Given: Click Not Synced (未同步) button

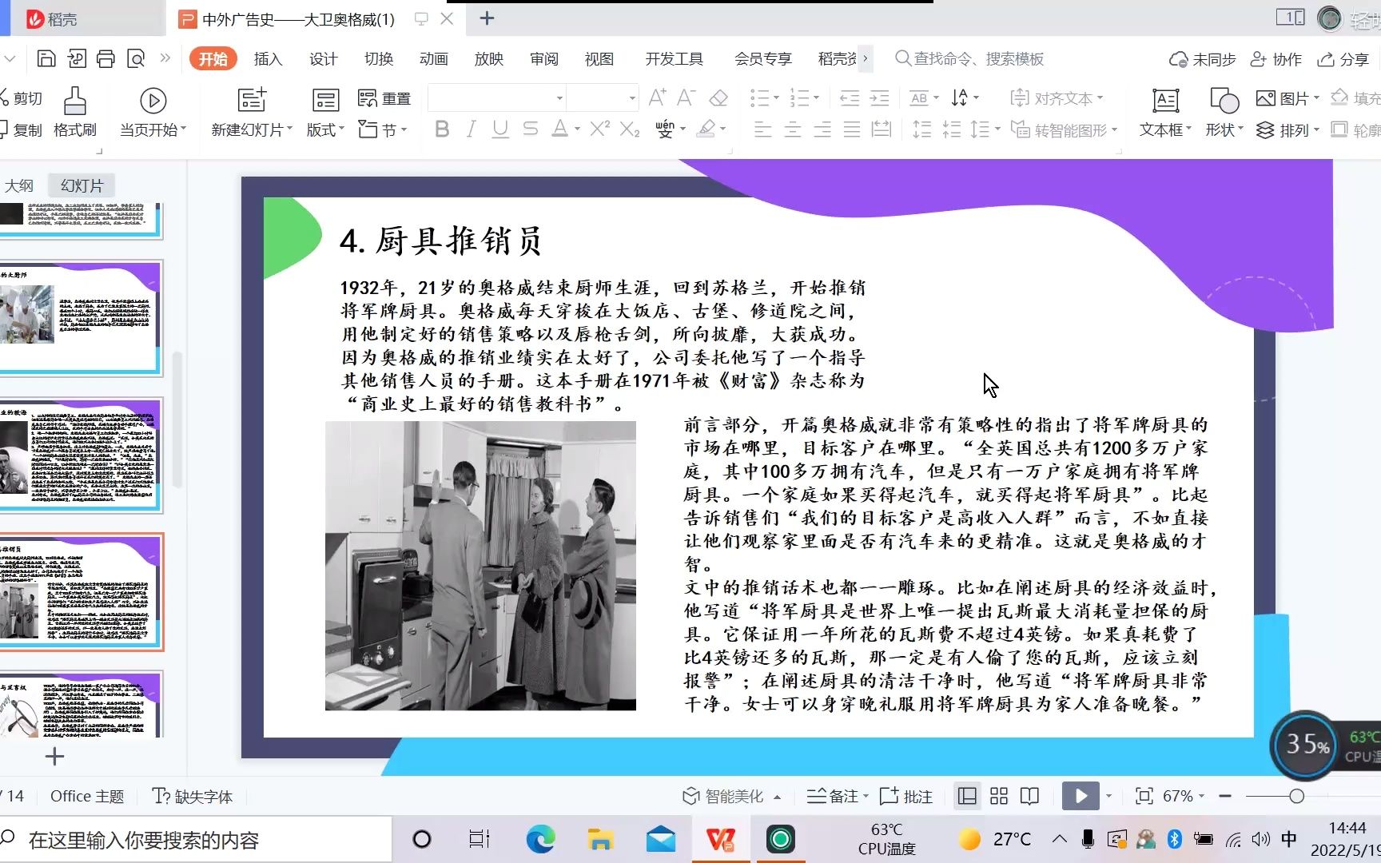Looking at the screenshot, I should point(1202,59).
